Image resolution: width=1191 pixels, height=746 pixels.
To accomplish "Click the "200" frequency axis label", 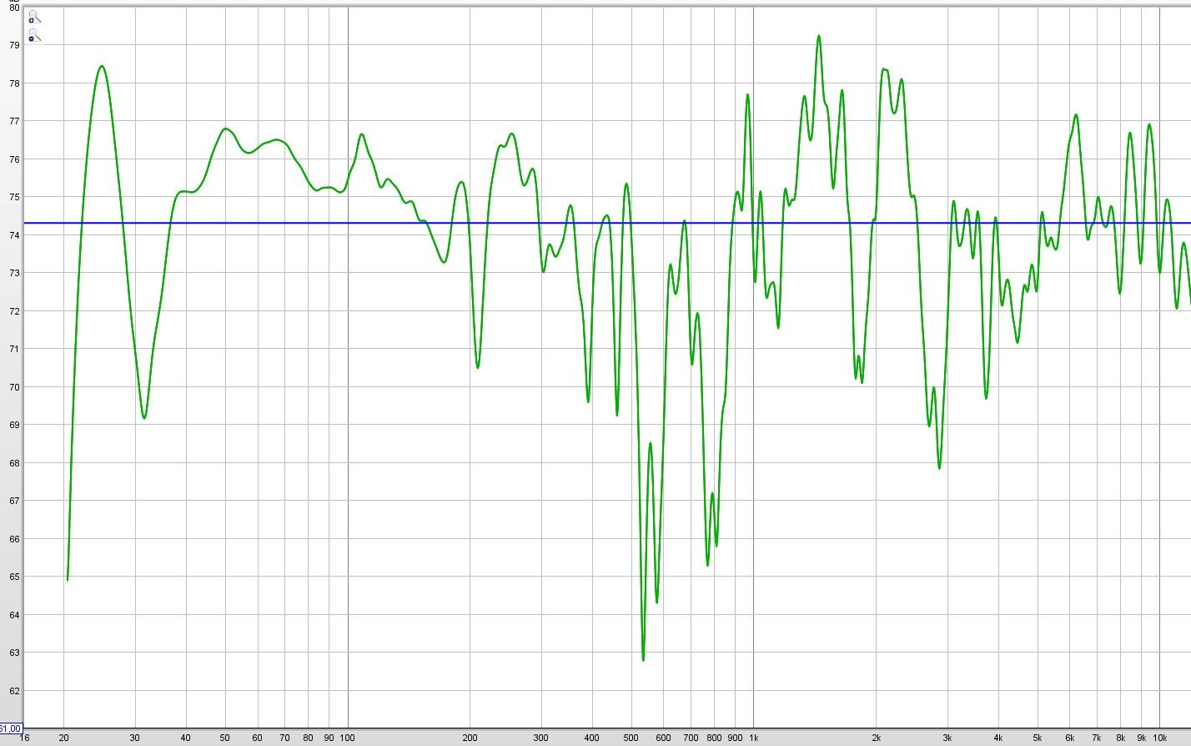I will click(x=470, y=738).
